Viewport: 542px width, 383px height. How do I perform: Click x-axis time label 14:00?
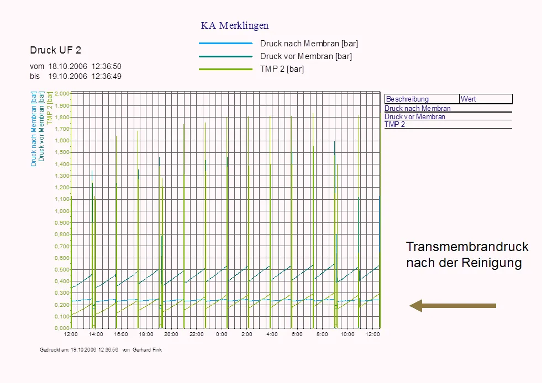pyautogui.click(x=96, y=334)
